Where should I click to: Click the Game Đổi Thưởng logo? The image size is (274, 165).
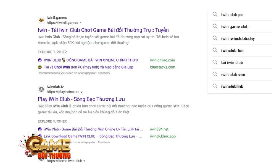48,147
